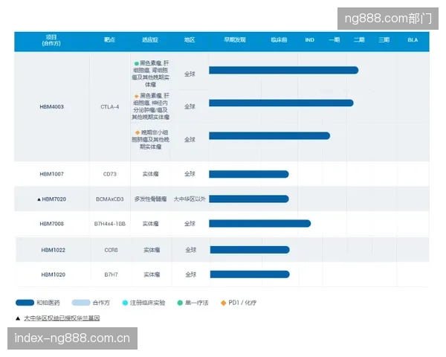Select the CD73 target cell
446x357 pixels.
pos(110,174)
